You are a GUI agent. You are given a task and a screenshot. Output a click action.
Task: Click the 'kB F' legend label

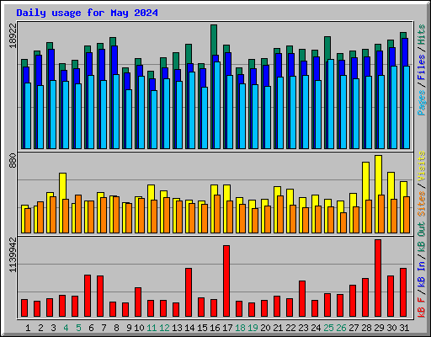pos(422,308)
